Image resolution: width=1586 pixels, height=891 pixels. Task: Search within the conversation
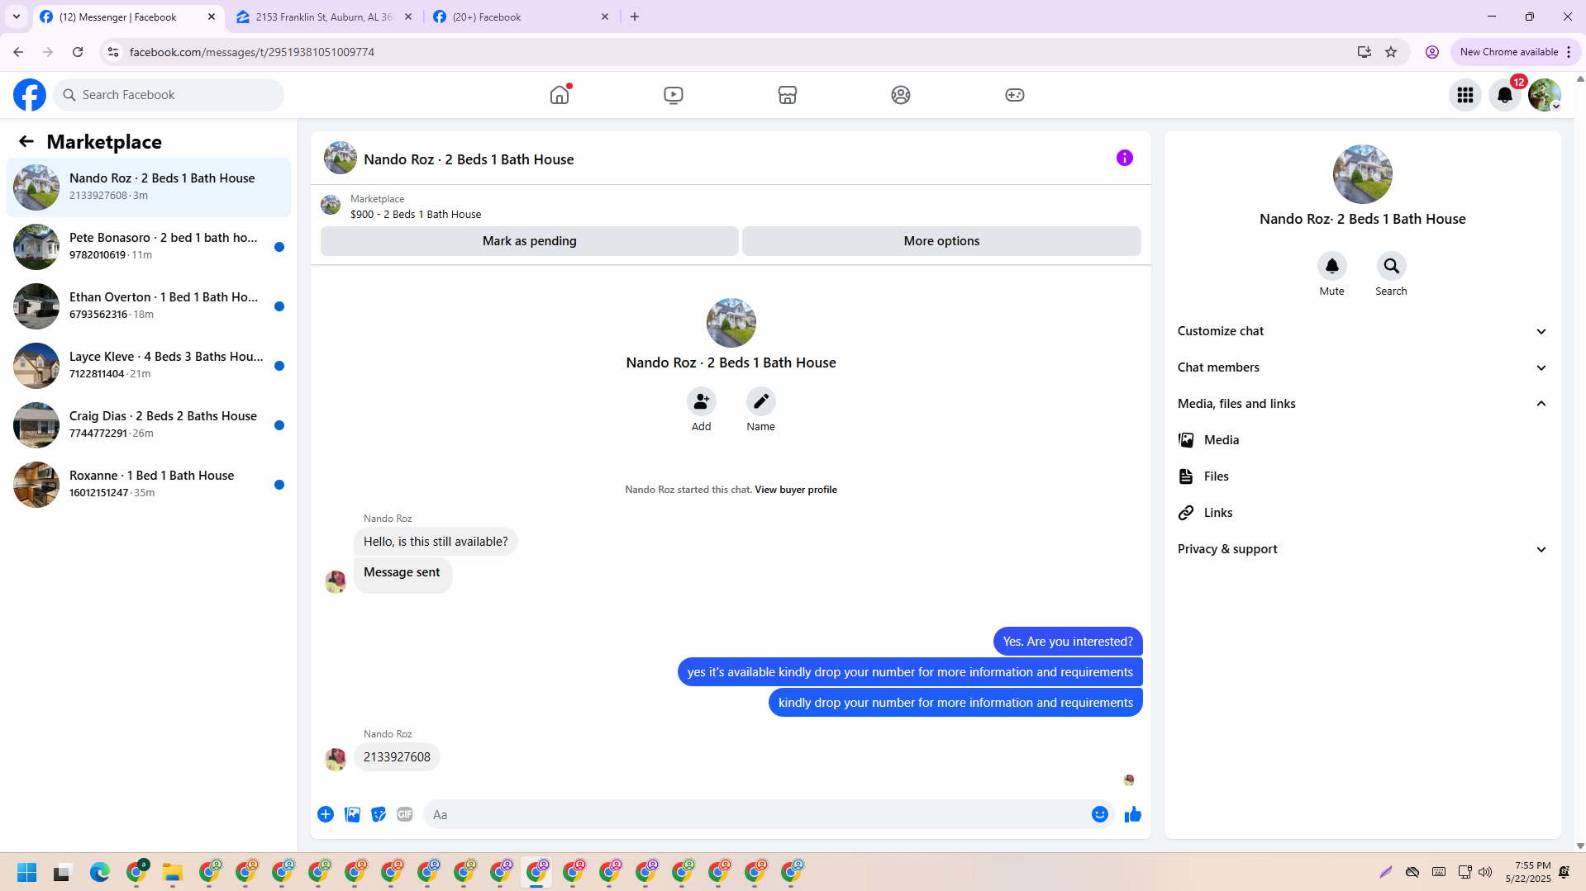1392,266
